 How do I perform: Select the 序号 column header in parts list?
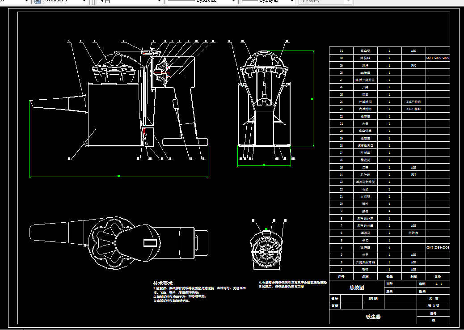[341, 276]
